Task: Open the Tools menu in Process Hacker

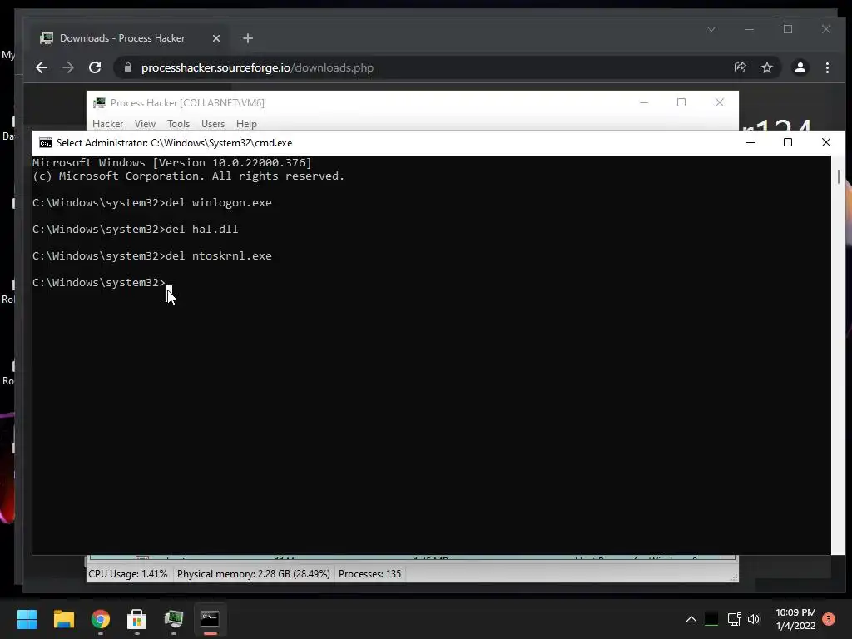Action: click(x=178, y=124)
